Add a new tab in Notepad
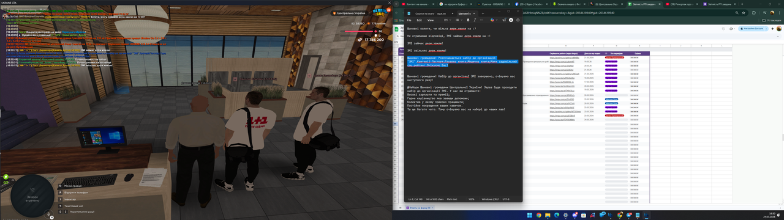The height and width of the screenshot is (220, 784). [483, 13]
